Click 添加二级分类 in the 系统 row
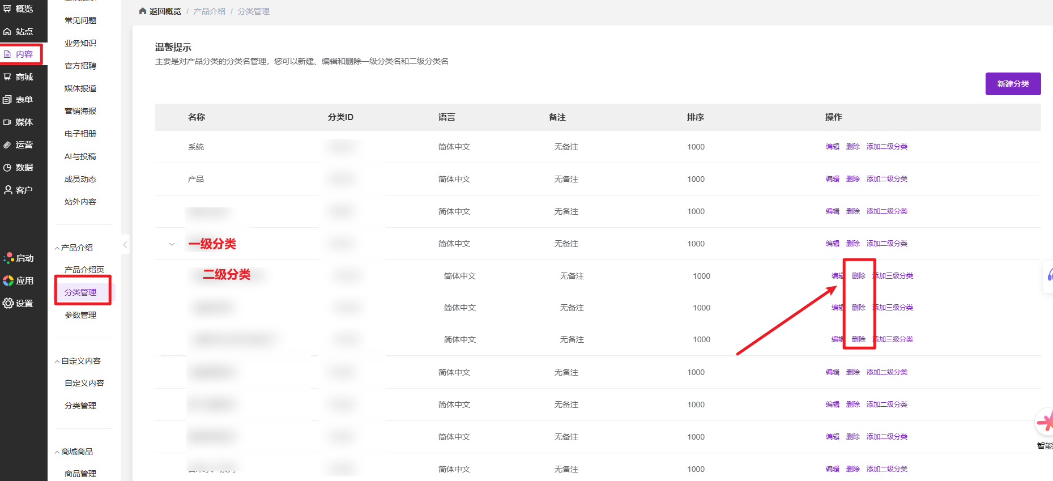Viewport: 1053px width, 481px height. pyautogui.click(x=886, y=147)
